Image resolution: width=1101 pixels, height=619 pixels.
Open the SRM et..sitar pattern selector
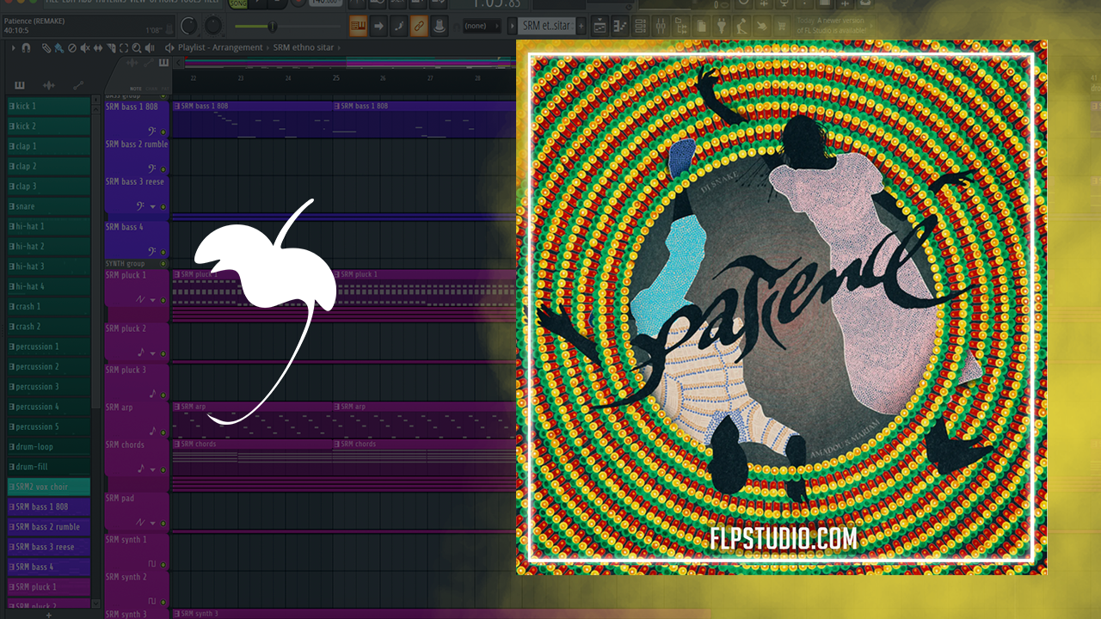pos(546,26)
